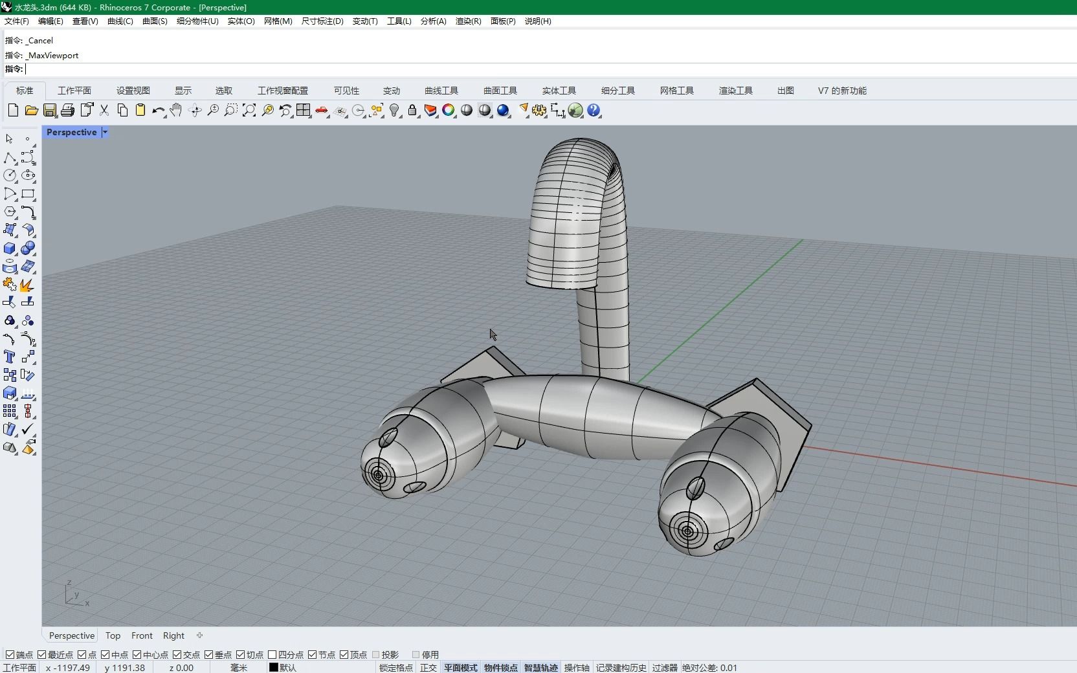Click the Copy icon in the toolbar

point(122,111)
